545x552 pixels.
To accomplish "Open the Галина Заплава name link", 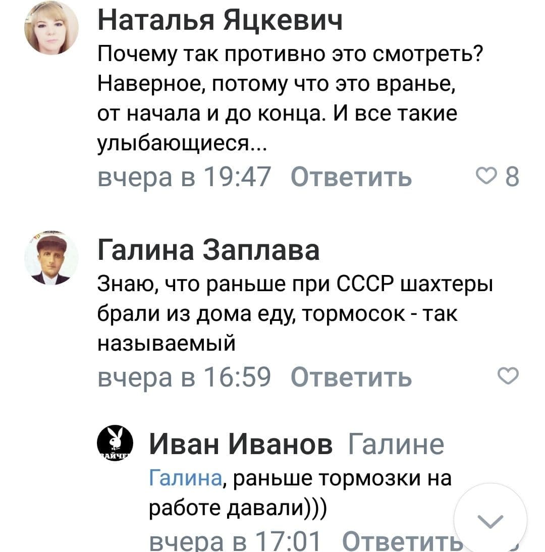I will [208, 250].
